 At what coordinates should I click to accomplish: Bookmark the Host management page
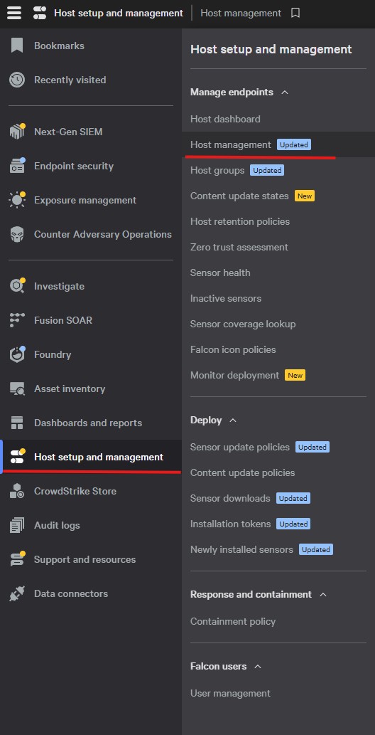pyautogui.click(x=295, y=13)
